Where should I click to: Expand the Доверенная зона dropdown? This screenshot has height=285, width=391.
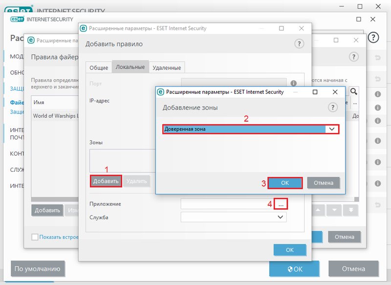(332, 129)
